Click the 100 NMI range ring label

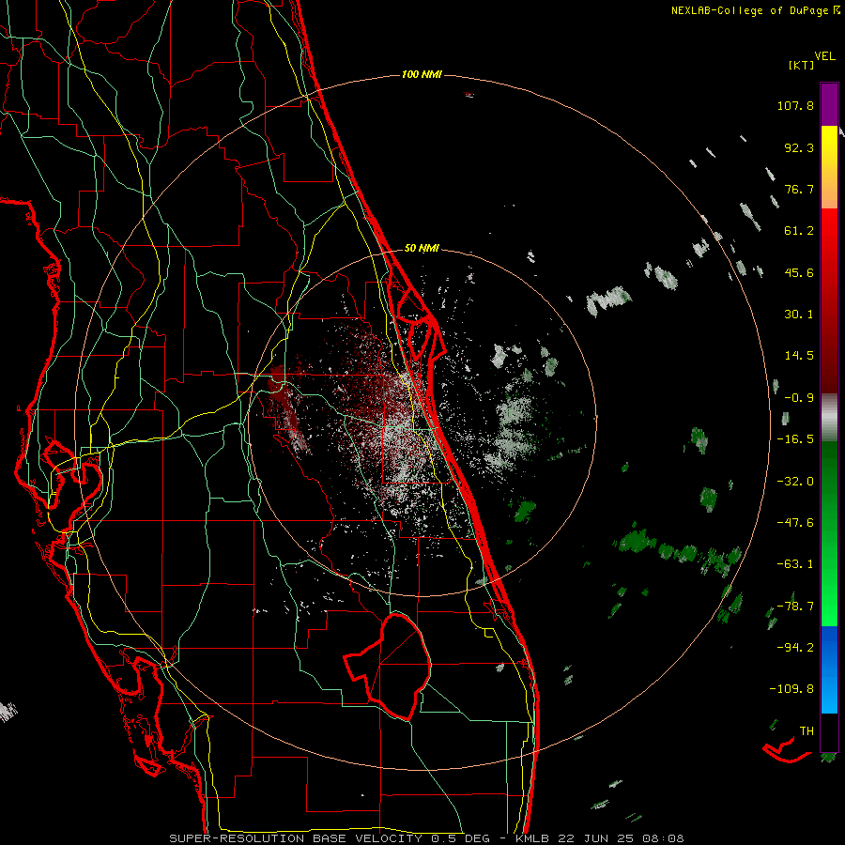pos(422,74)
